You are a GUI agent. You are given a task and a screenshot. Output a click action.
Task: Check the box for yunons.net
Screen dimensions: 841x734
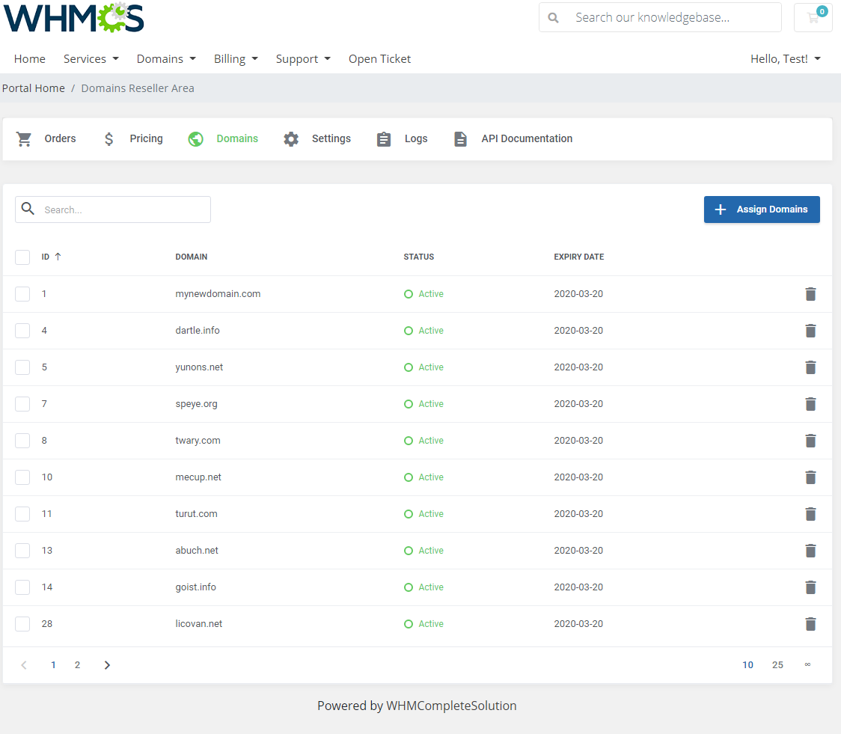22,367
